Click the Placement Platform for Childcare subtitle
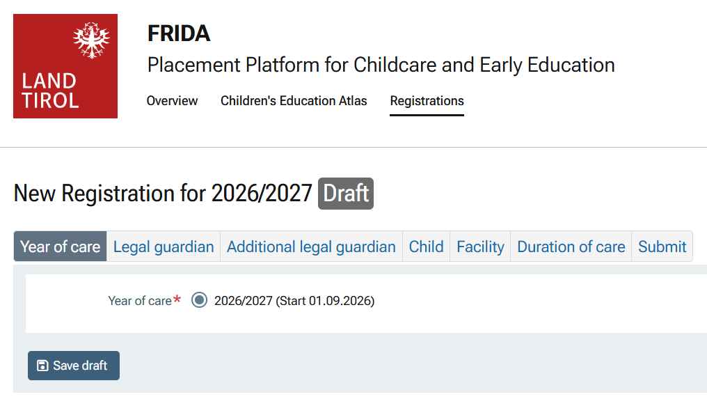The width and height of the screenshot is (707, 406). click(381, 65)
